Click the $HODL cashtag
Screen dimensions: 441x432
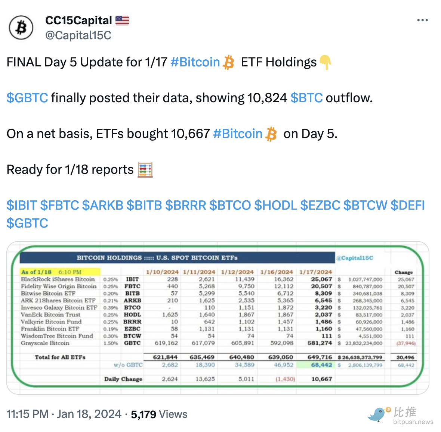(275, 205)
